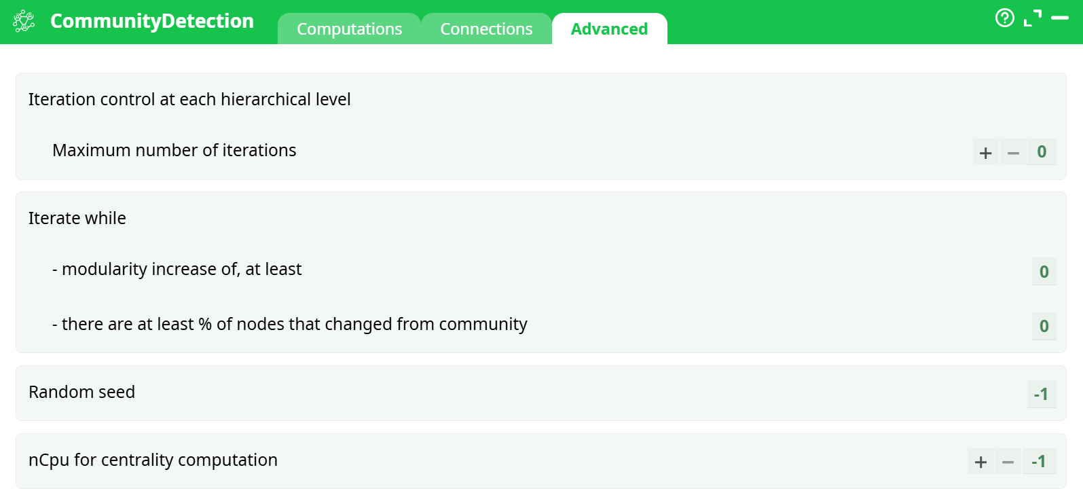The image size is (1083, 493).
Task: Click the Iteration control section heading
Action: point(189,99)
